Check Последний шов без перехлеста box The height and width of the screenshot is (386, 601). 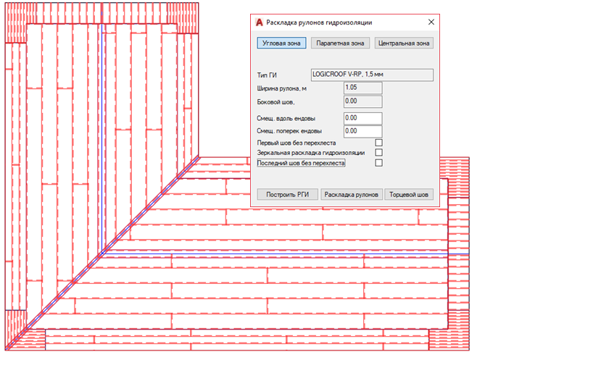click(x=378, y=163)
